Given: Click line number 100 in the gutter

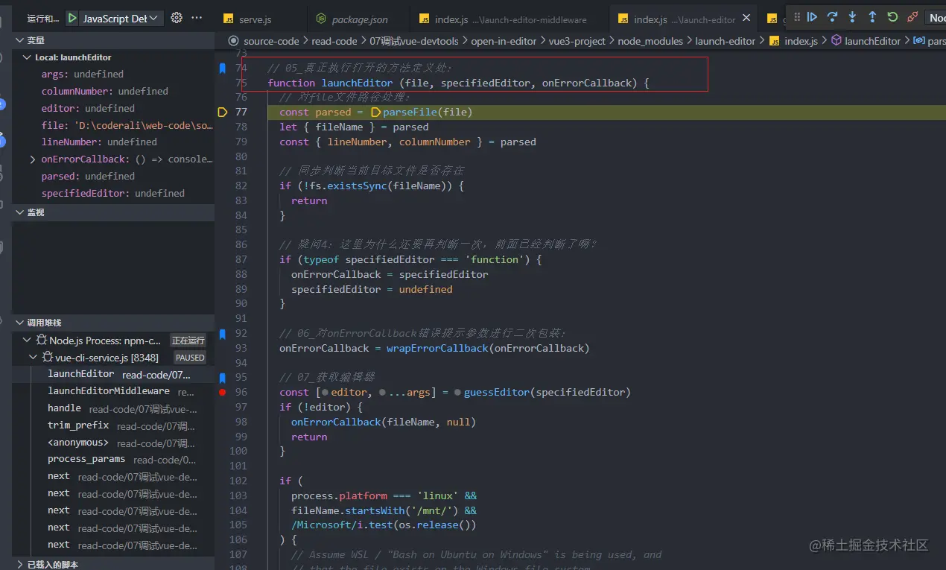Looking at the screenshot, I should tap(238, 452).
